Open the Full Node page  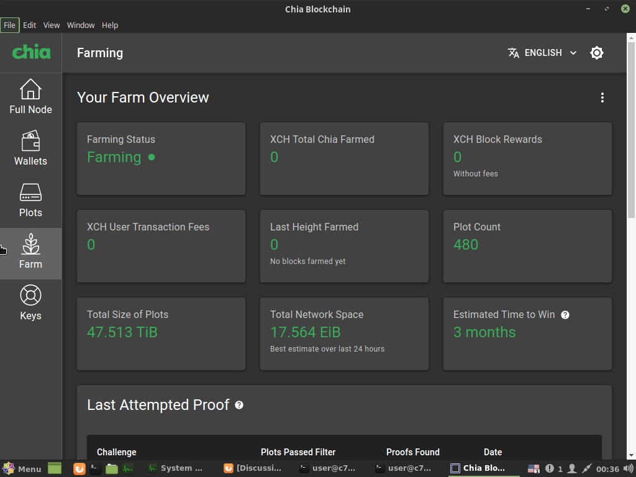pyautogui.click(x=31, y=96)
